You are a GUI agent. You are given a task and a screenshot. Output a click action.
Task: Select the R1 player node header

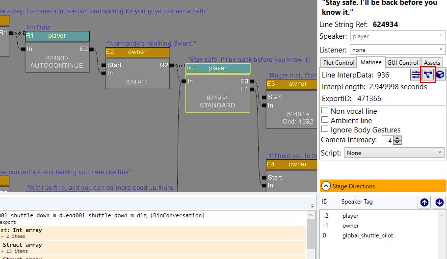[57, 36]
